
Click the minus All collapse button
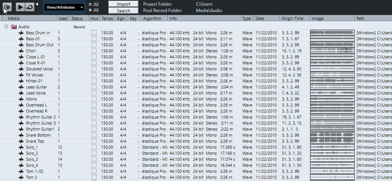click(90, 10)
